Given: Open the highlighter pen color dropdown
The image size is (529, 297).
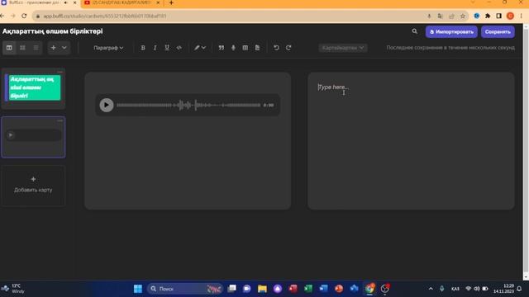Looking at the screenshot, I should coord(200,48).
